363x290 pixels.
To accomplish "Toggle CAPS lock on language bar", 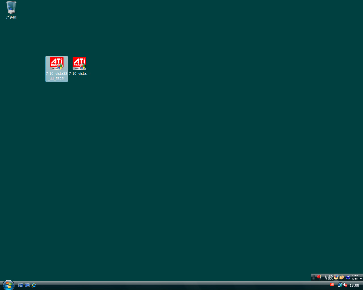I will (x=355, y=276).
